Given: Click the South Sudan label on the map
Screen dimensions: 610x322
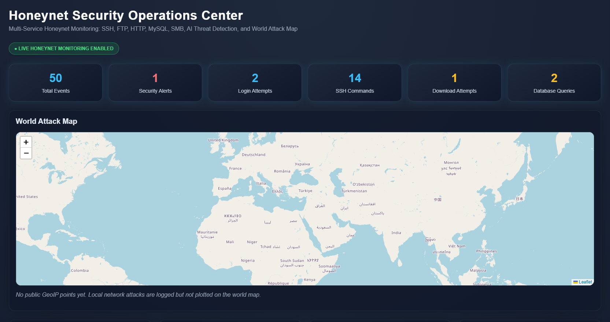Looking at the screenshot, I should tap(292, 261).
